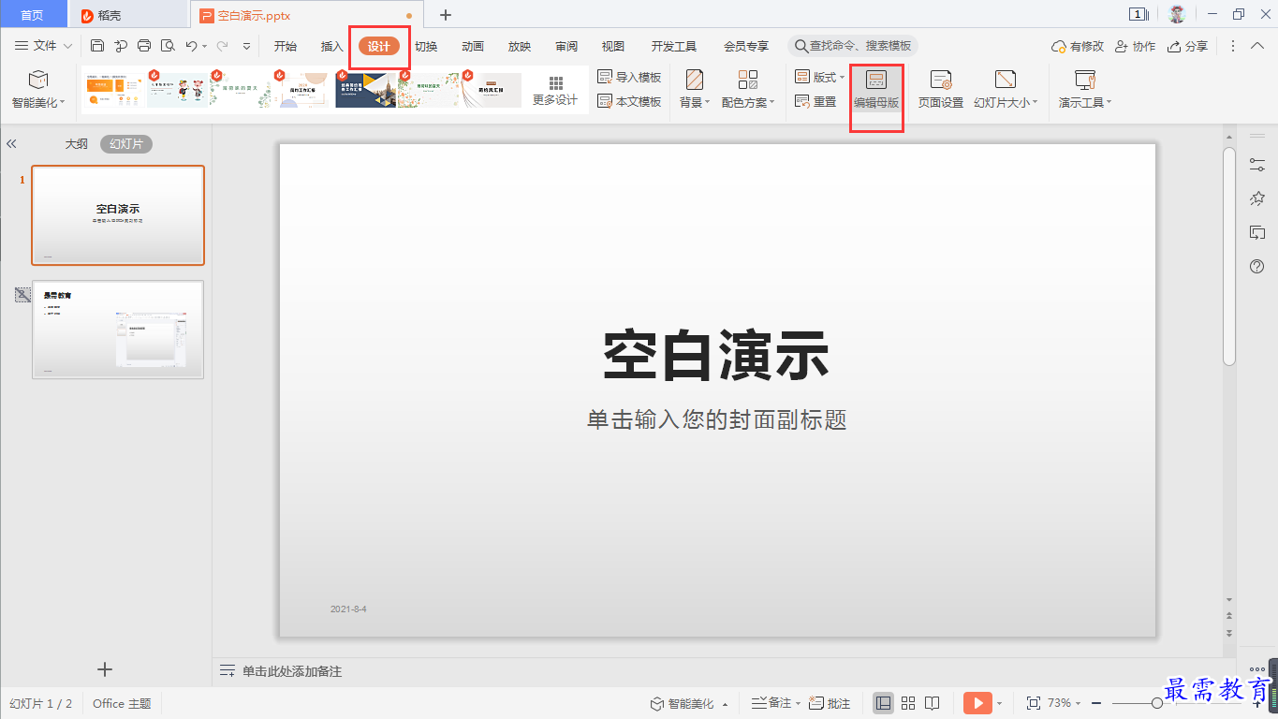Click the help question mark in right sidebar
Viewport: 1278px width, 719px height.
(x=1257, y=267)
